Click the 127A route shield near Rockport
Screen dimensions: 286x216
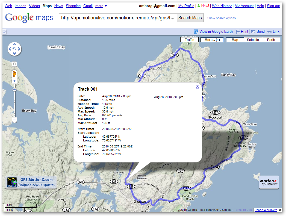215,113
